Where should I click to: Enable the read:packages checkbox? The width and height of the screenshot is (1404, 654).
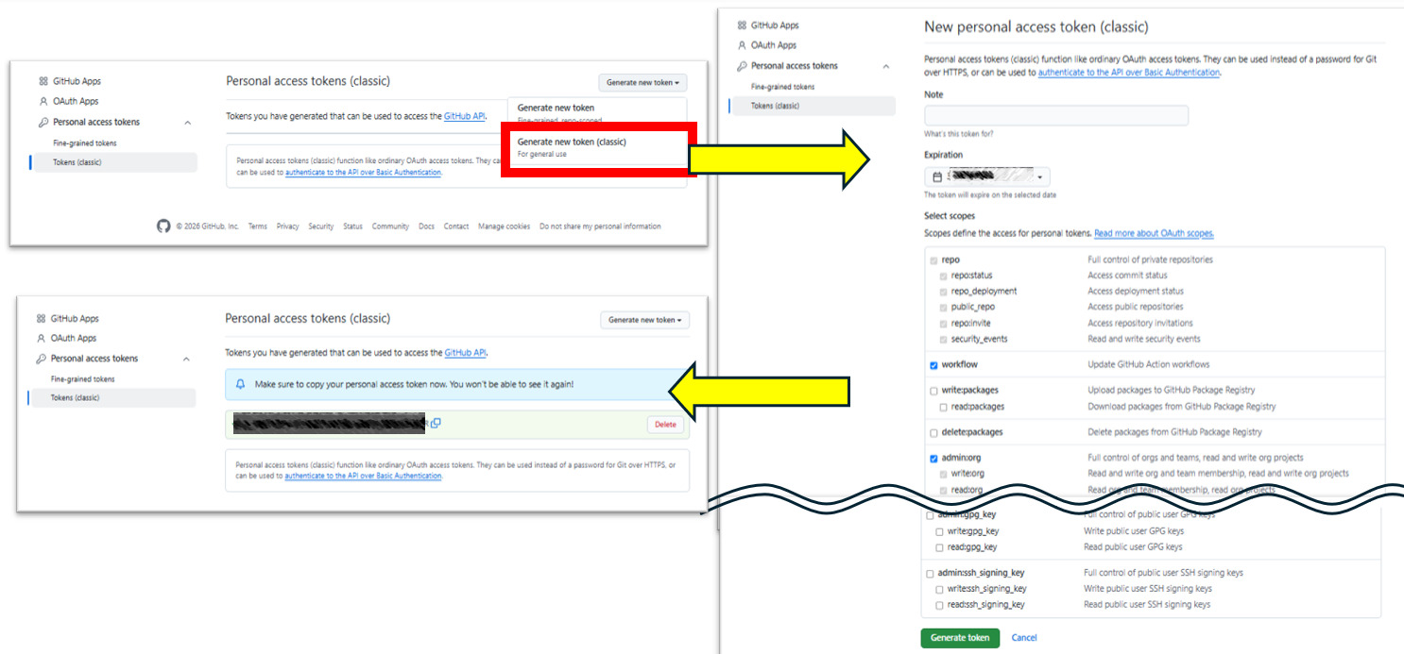[x=943, y=407]
